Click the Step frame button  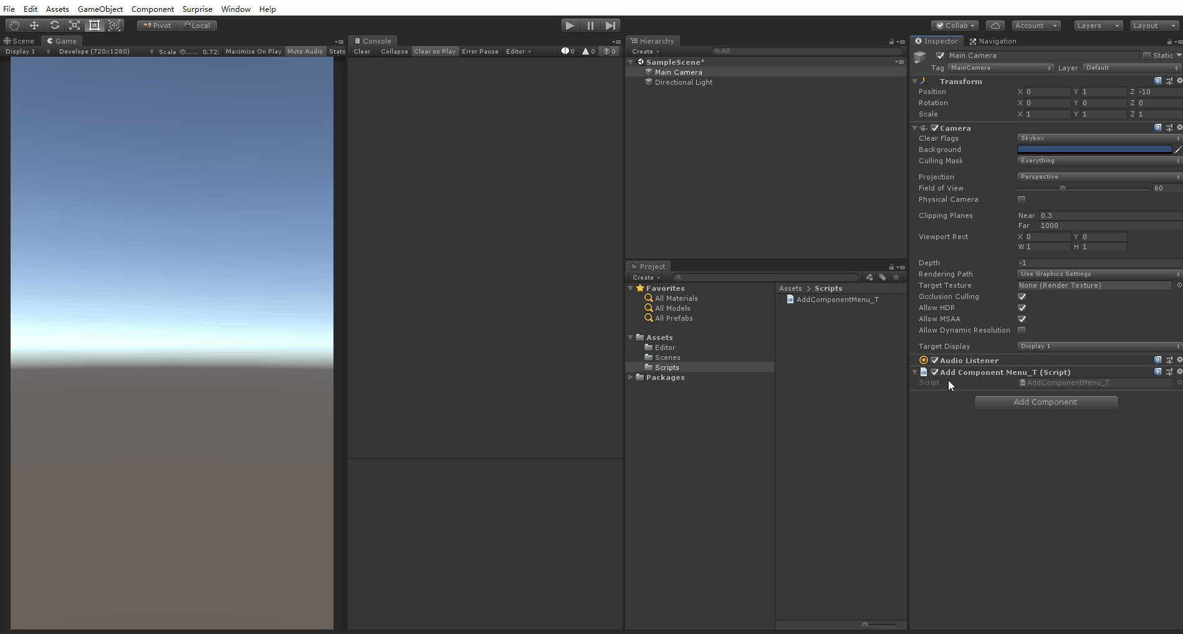[x=611, y=26]
